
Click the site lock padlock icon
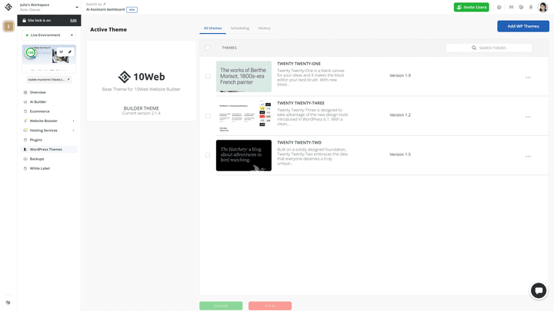click(x=24, y=21)
